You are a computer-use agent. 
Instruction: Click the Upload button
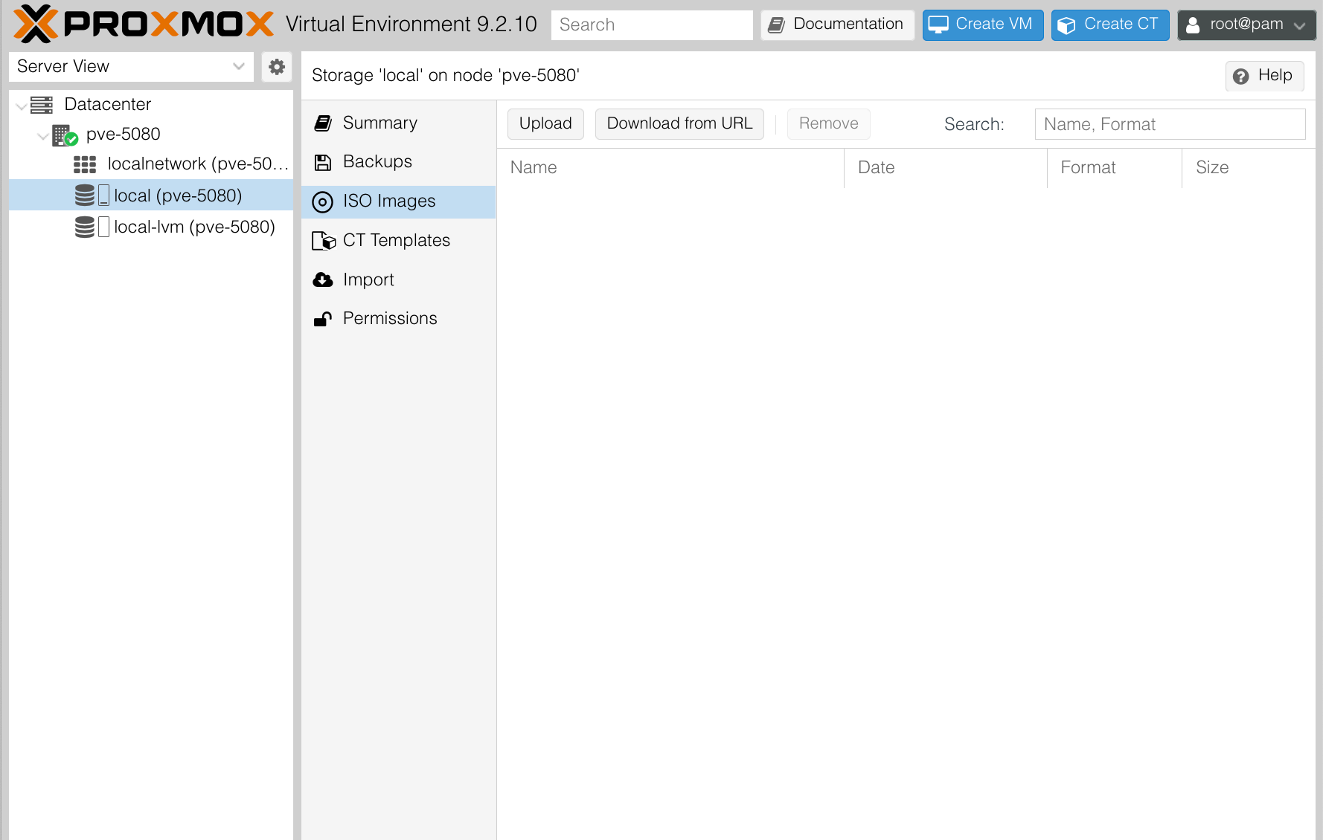[x=545, y=124]
